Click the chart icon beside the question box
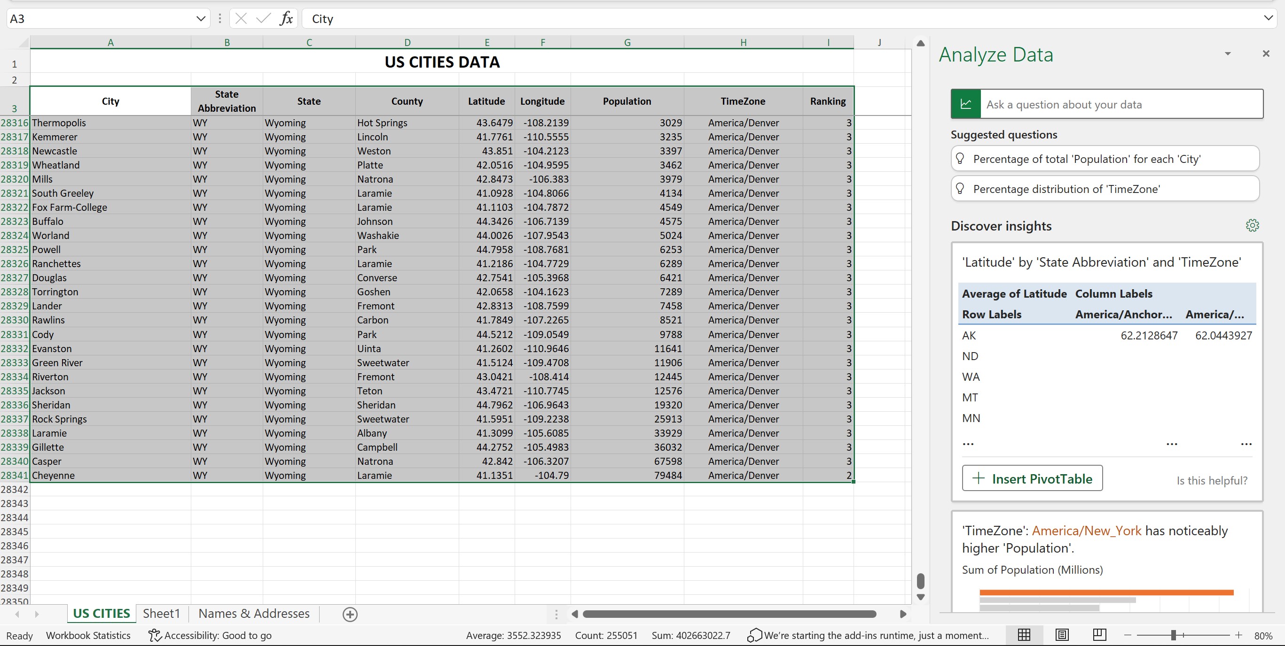 [x=966, y=104]
